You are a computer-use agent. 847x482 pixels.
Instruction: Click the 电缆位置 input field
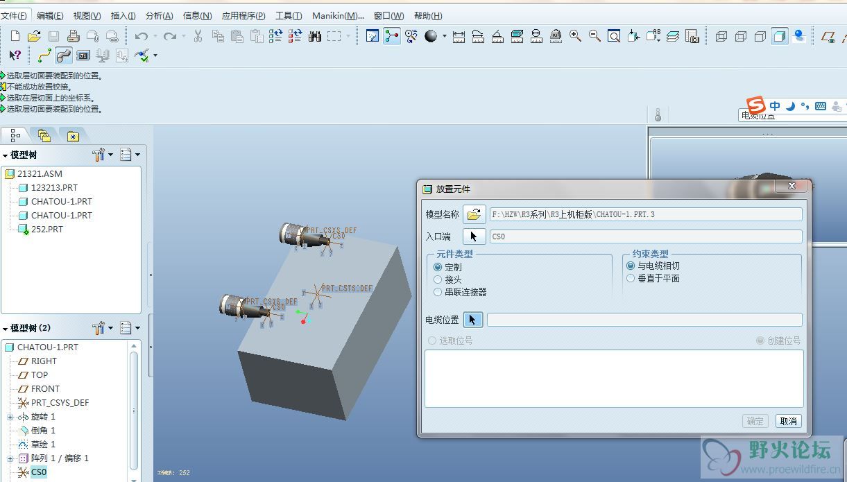click(644, 320)
